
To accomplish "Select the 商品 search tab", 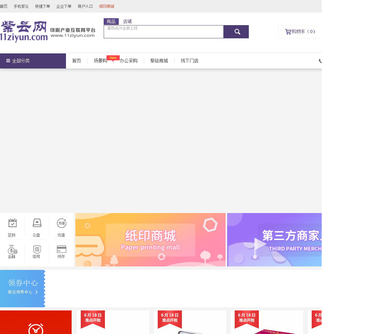I will click(111, 21).
